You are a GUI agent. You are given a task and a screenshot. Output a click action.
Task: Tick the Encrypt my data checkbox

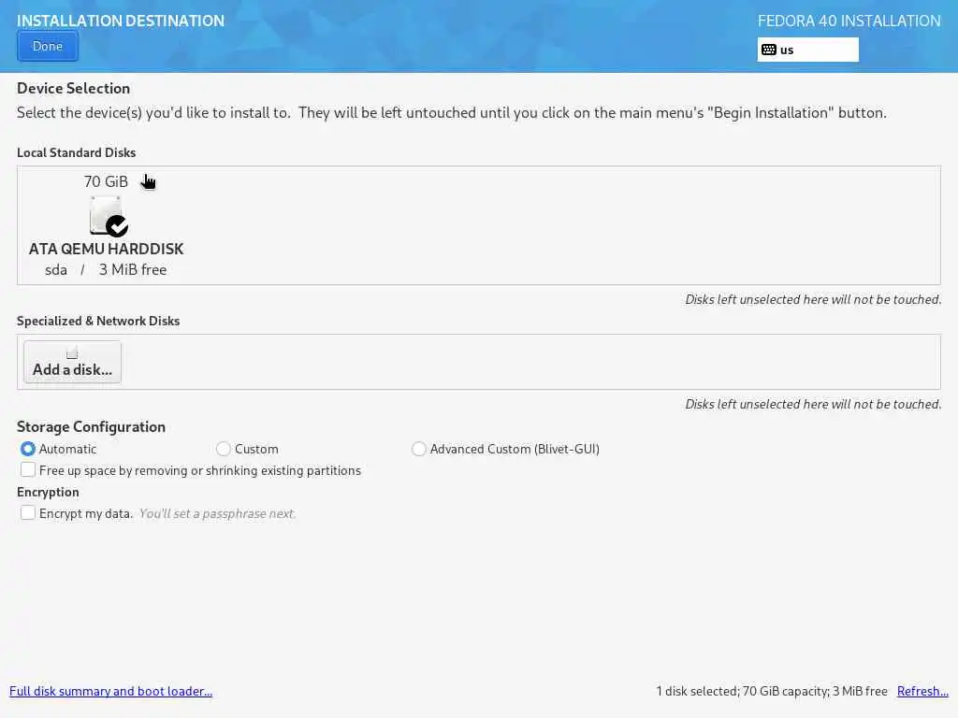[28, 512]
